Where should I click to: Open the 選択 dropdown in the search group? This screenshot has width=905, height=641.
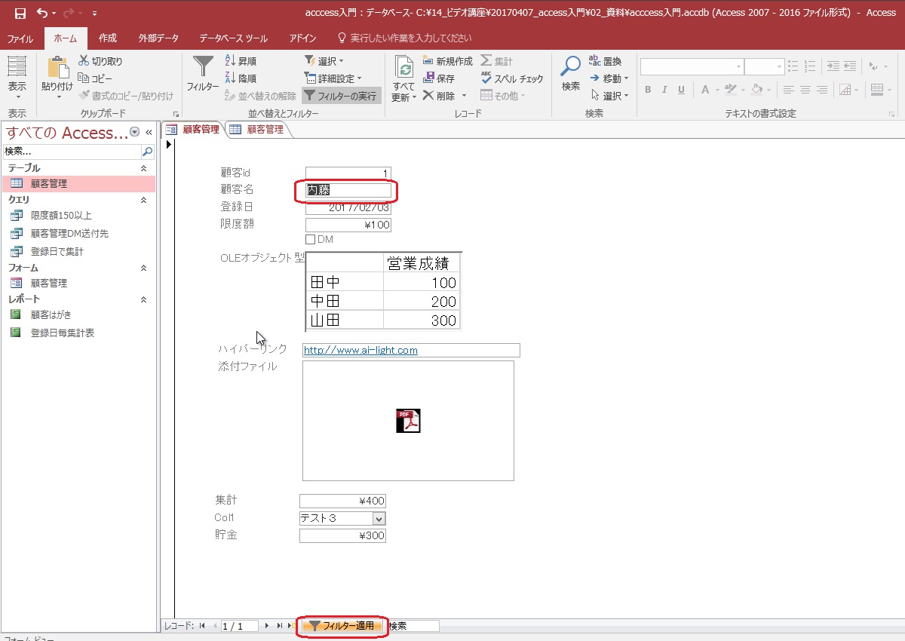[609, 96]
